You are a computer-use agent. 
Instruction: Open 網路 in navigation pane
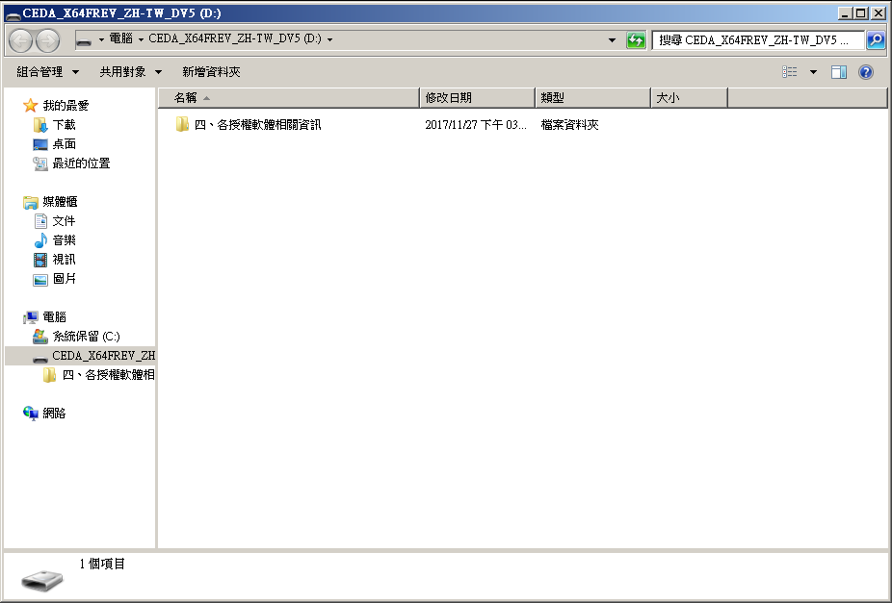pyautogui.click(x=54, y=414)
